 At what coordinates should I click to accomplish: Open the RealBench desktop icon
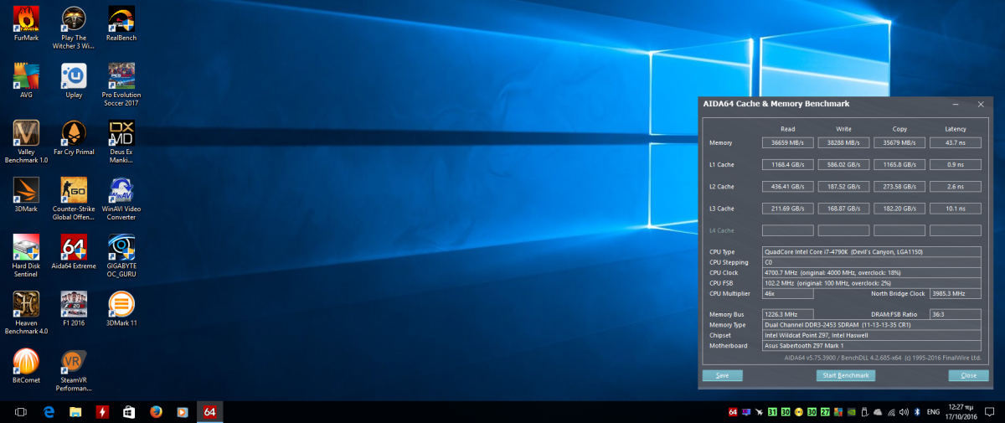pyautogui.click(x=121, y=24)
